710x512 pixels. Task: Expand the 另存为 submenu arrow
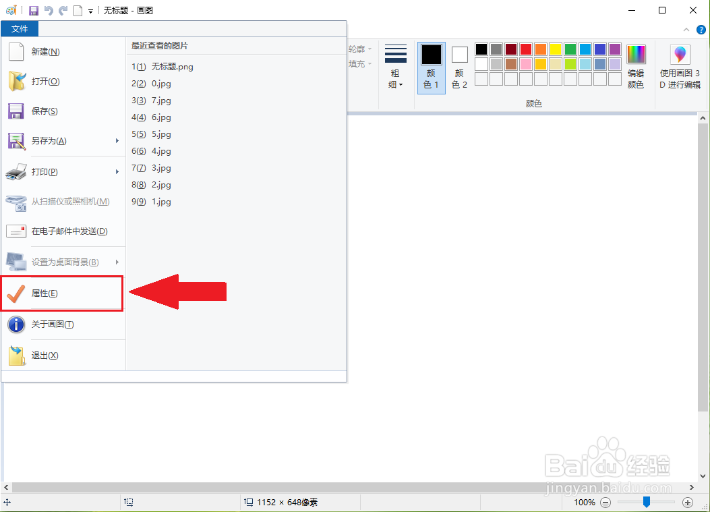116,141
